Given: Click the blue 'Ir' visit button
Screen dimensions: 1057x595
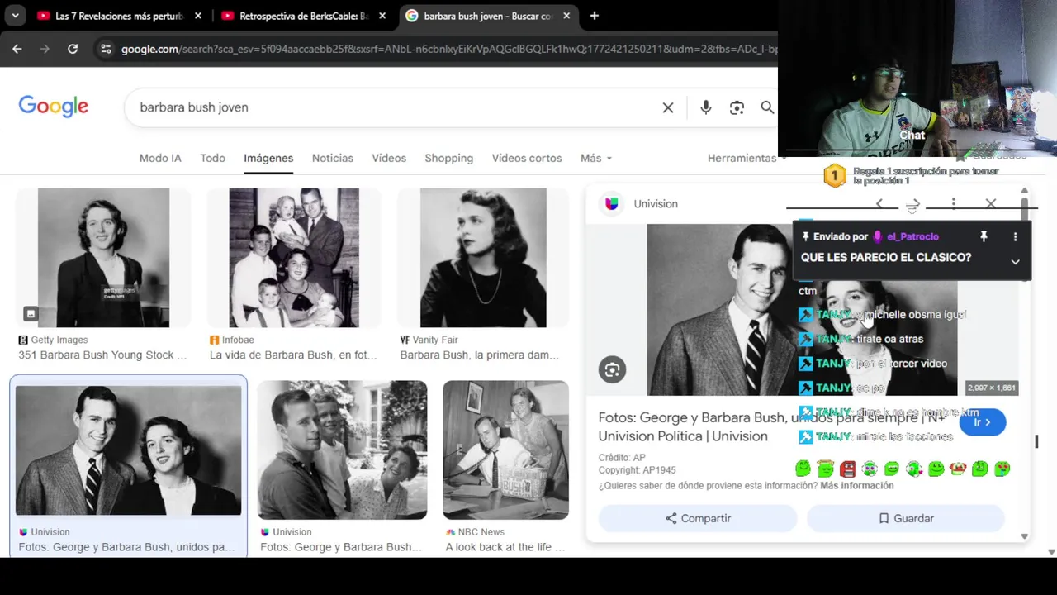Looking at the screenshot, I should click(x=983, y=422).
